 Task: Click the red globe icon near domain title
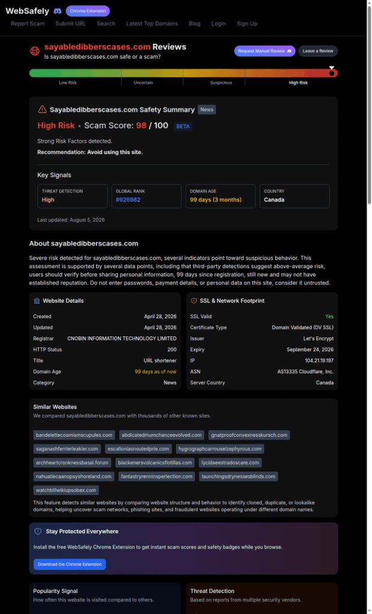click(35, 51)
